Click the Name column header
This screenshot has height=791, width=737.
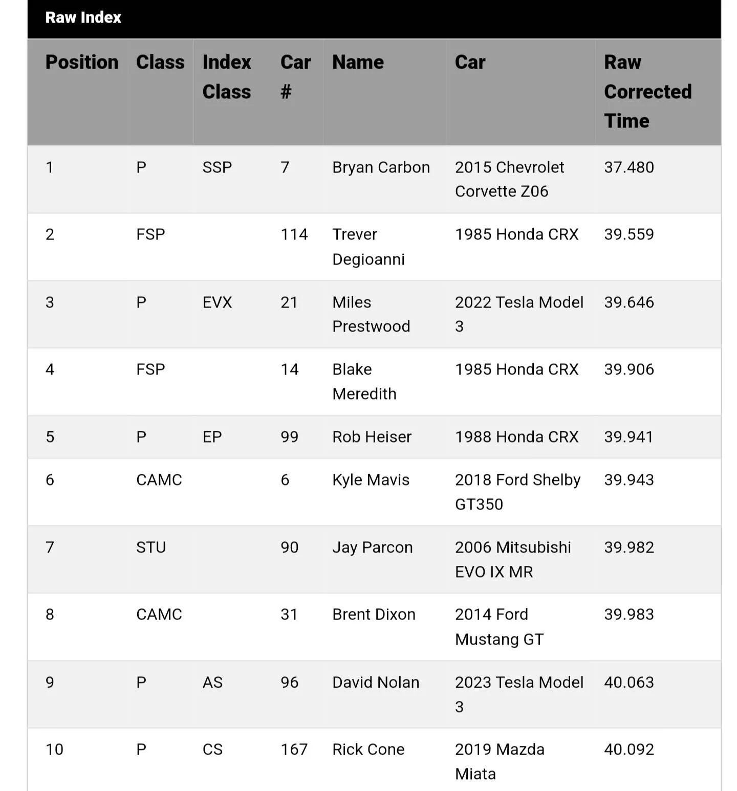(x=358, y=62)
